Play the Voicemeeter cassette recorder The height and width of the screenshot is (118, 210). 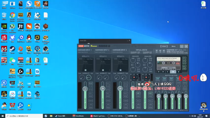168,72
